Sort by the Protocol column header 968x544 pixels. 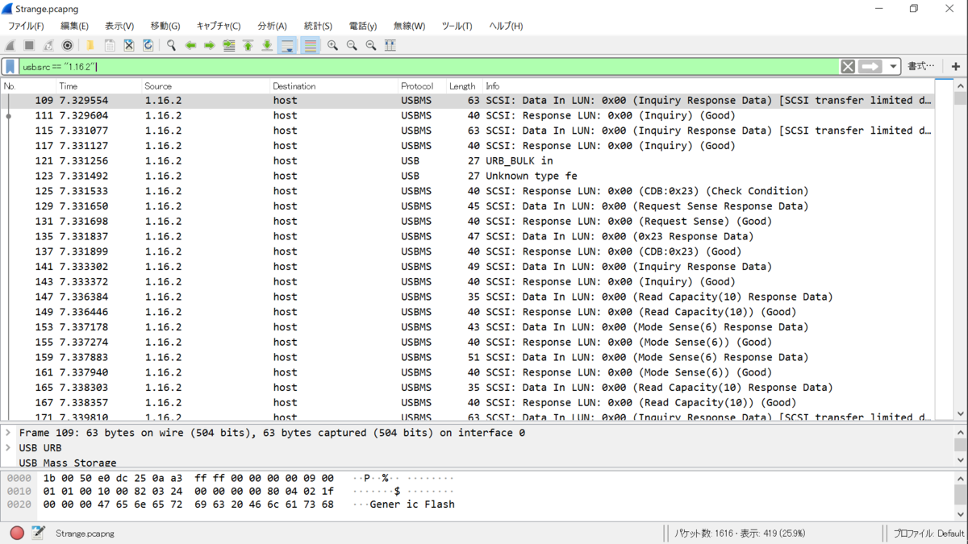(x=422, y=86)
